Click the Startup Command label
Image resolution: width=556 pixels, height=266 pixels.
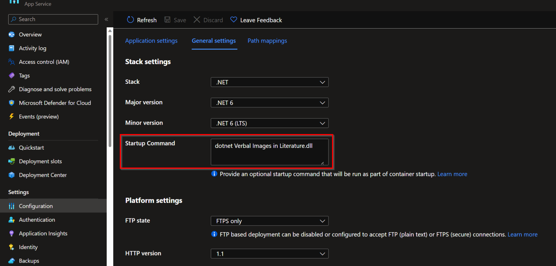[x=150, y=143]
